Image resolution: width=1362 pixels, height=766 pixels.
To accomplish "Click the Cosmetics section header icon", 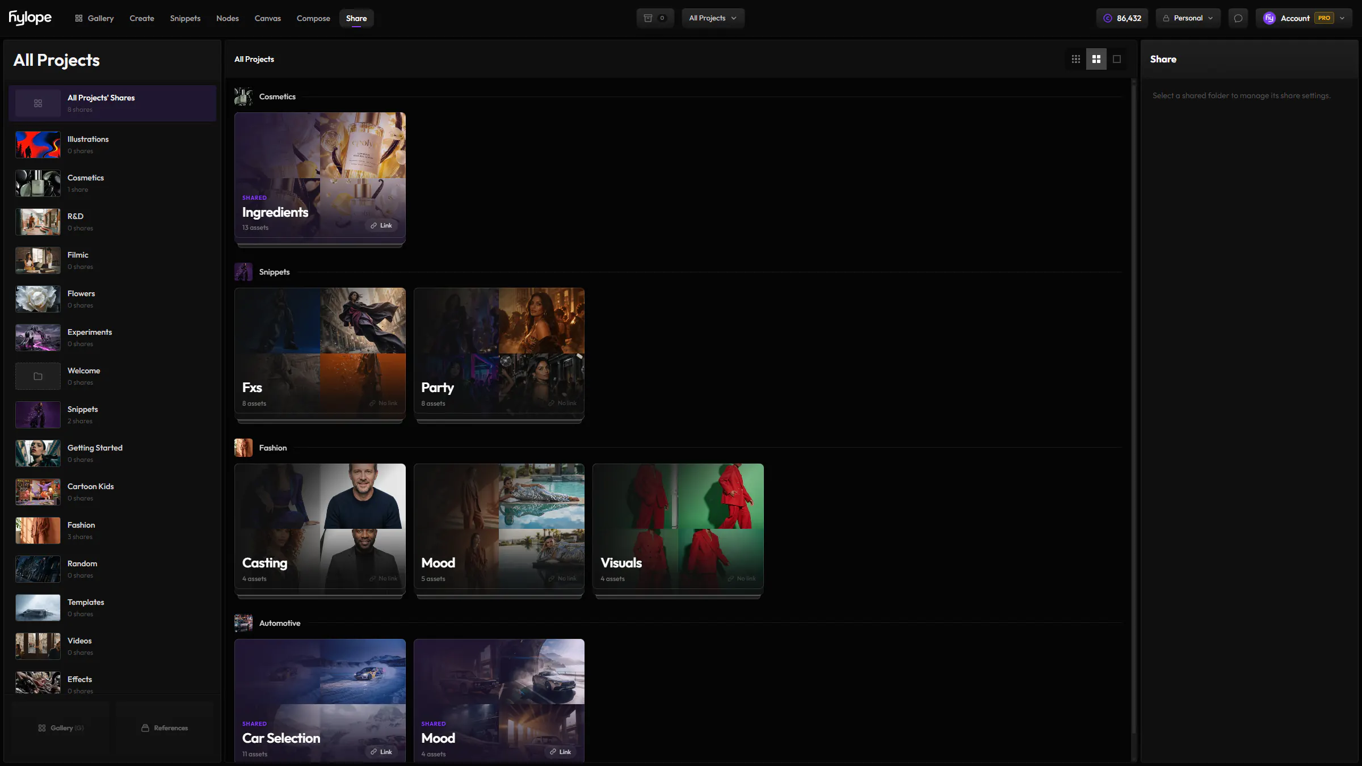I will (x=243, y=96).
